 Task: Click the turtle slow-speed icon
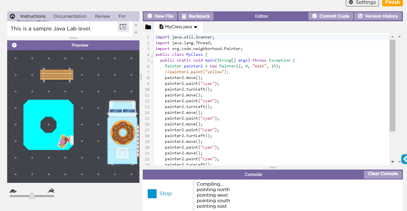[x=13, y=191]
